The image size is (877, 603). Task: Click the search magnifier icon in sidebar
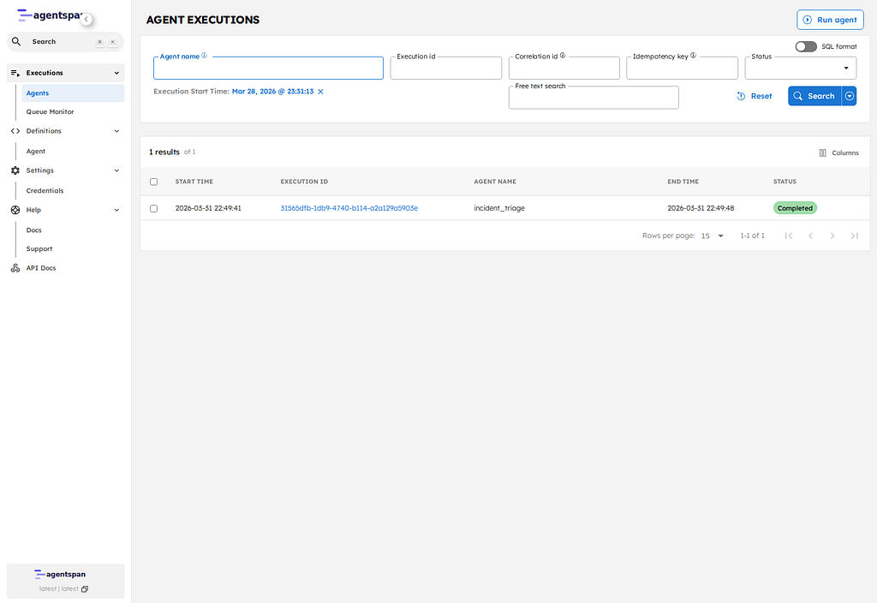pyautogui.click(x=16, y=41)
